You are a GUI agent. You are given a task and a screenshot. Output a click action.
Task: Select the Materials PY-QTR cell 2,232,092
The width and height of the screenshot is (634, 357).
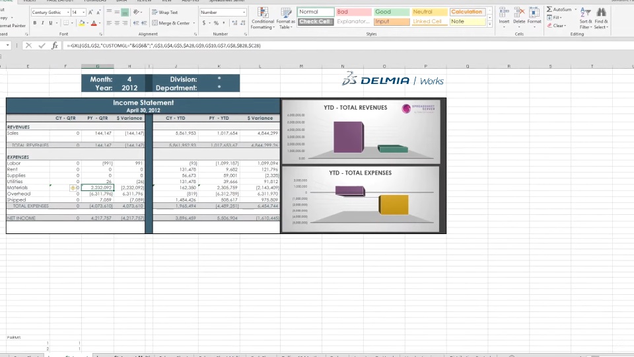tap(98, 187)
